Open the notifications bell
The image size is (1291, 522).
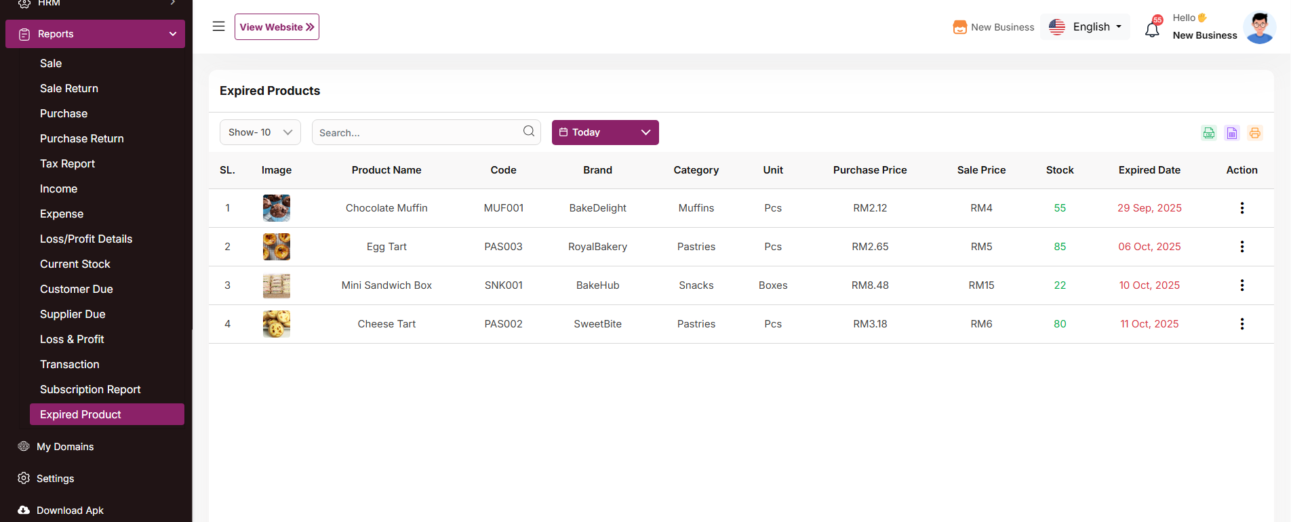tap(1152, 29)
